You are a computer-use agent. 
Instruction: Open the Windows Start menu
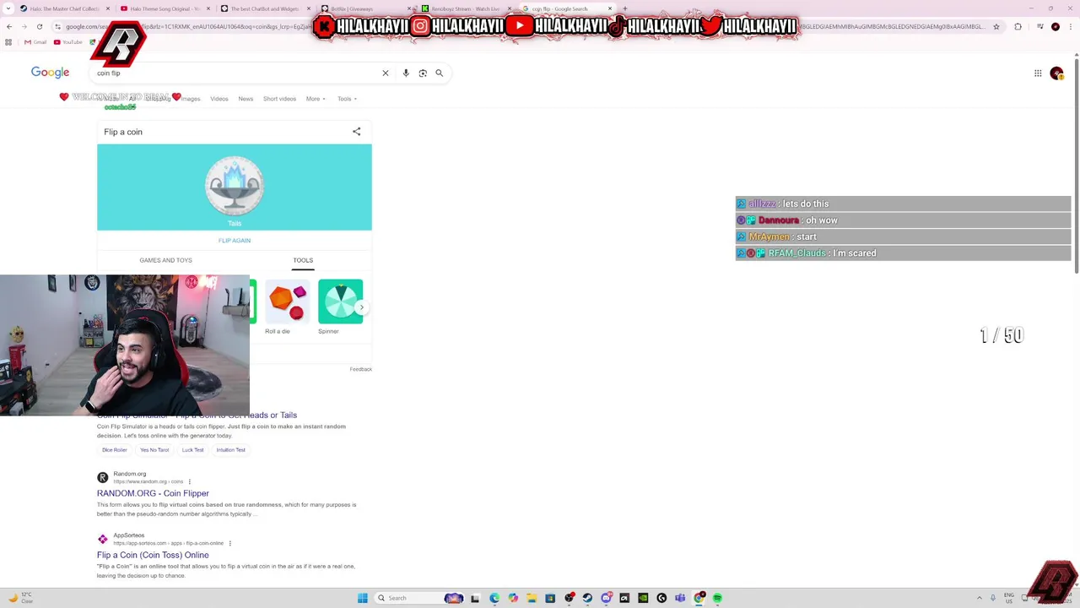(x=363, y=598)
